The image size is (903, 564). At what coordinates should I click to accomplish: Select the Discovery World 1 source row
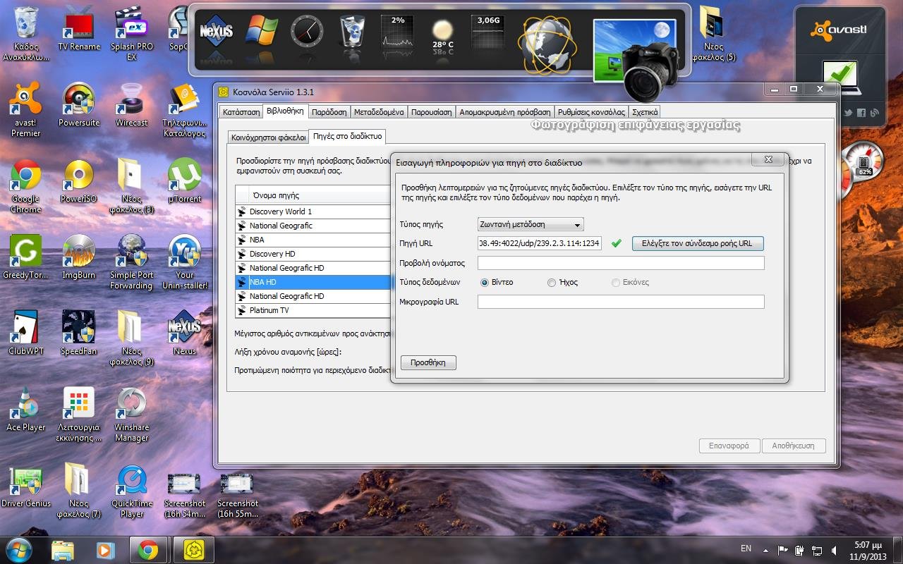tap(314, 211)
